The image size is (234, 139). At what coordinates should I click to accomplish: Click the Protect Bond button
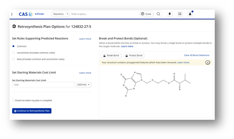pyautogui.click(x=134, y=55)
